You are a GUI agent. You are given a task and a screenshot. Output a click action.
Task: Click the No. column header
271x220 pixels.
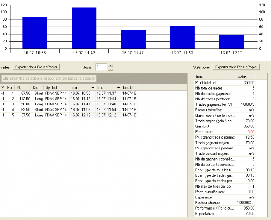coord(10,87)
